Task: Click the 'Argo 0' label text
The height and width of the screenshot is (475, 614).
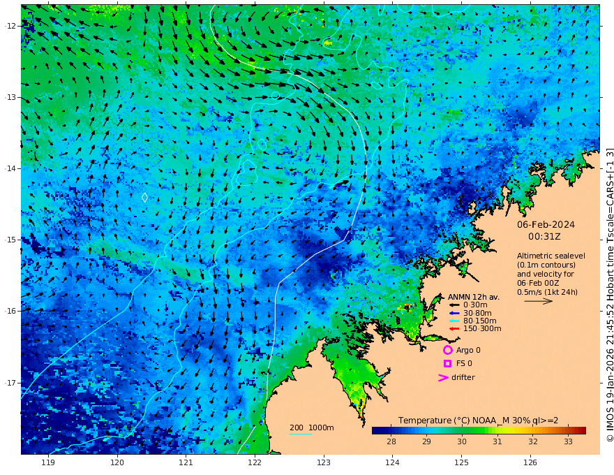Action: pyautogui.click(x=468, y=350)
